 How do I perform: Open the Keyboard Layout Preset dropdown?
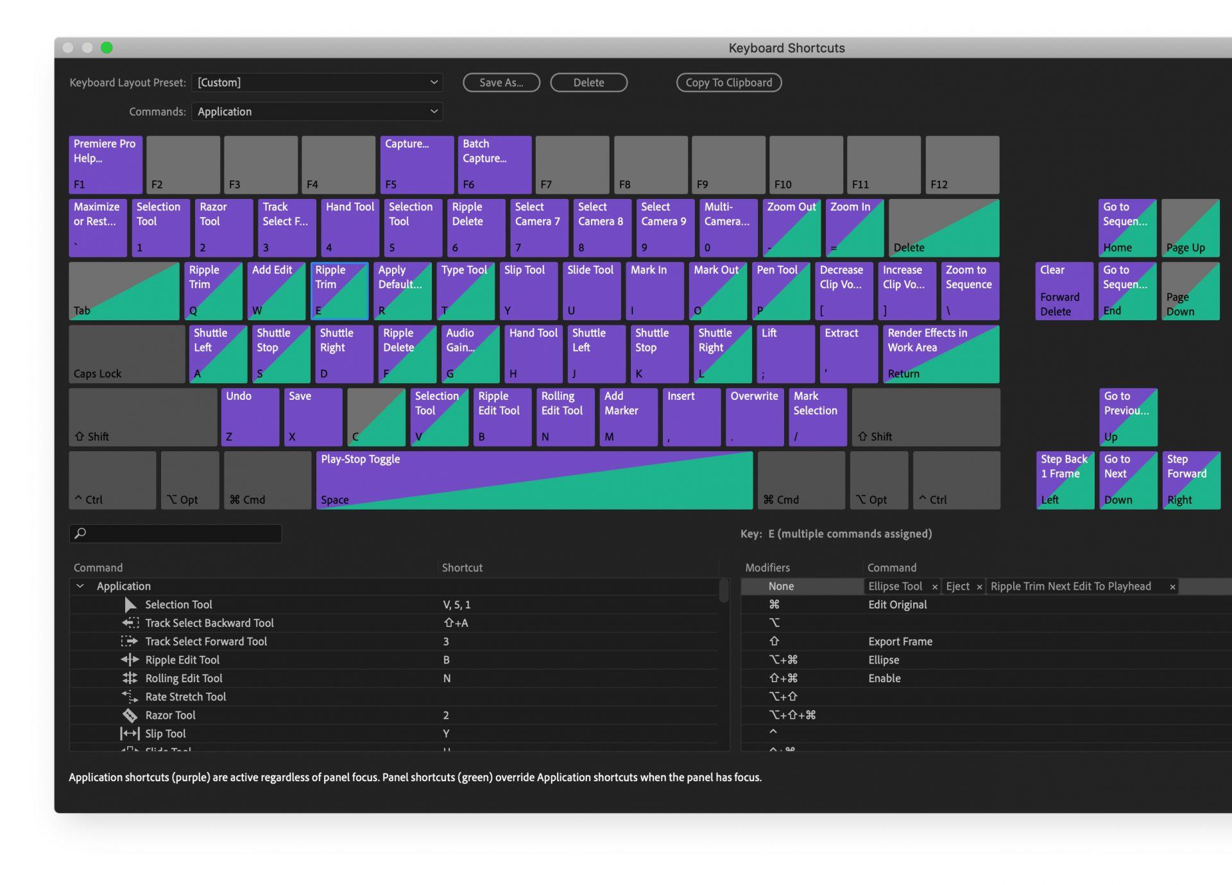click(317, 82)
